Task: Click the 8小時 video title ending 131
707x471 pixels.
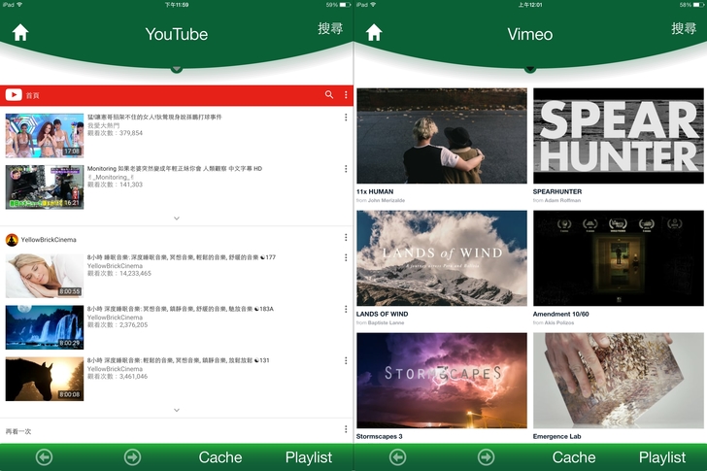Action: pos(178,360)
